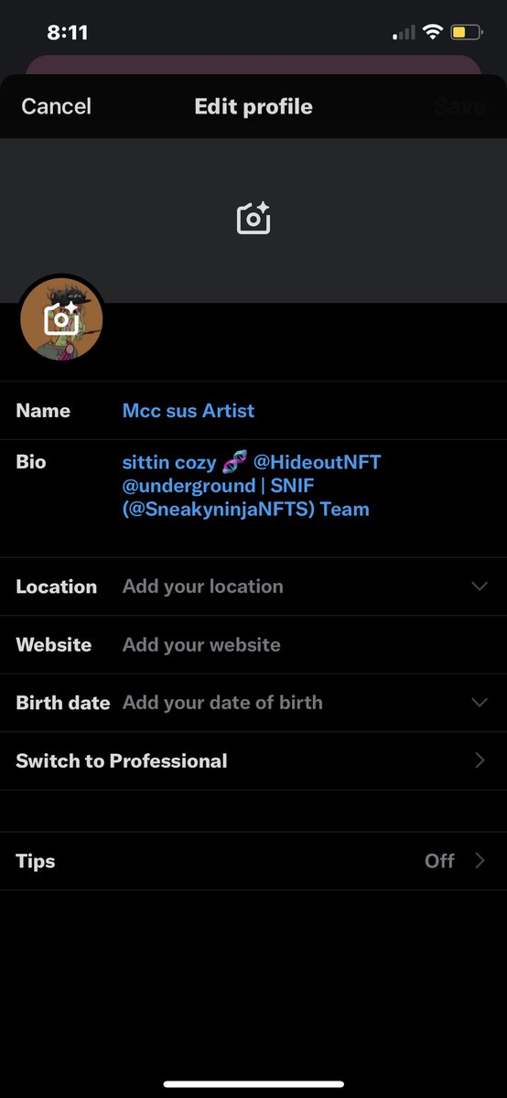Screen dimensions: 507x1098
Task: Change the profile picture avatar
Action: (x=61, y=318)
